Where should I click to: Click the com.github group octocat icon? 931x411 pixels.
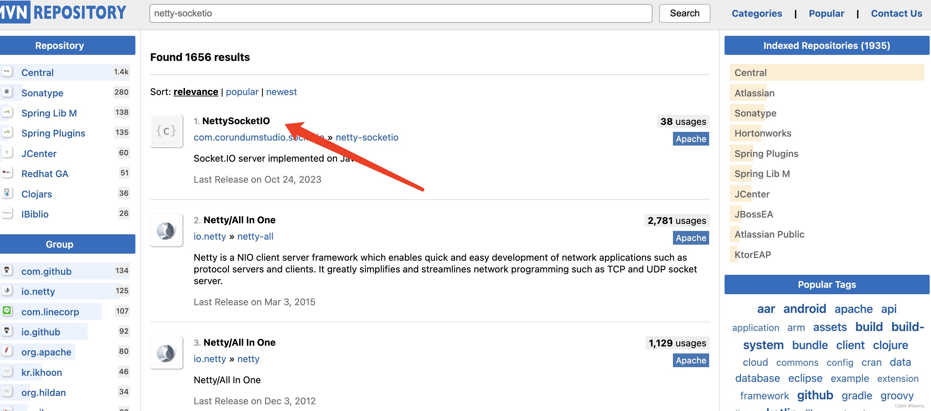tap(7, 270)
